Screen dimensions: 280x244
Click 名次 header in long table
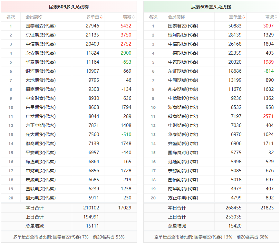click(x=11, y=17)
